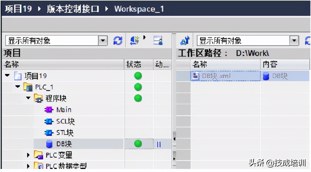Click the DB块.xml document icon
311x172 pixels.
point(196,76)
